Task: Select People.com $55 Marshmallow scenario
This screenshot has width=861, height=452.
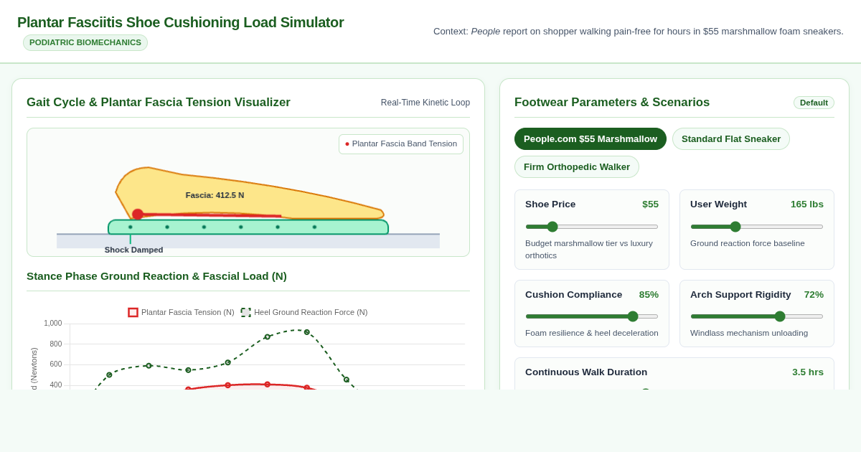Action: pyautogui.click(x=591, y=138)
